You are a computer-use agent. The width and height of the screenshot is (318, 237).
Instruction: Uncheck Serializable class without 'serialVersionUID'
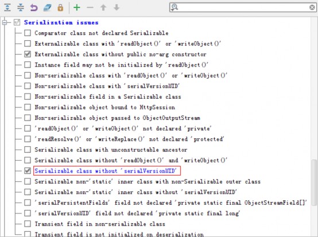coord(28,170)
